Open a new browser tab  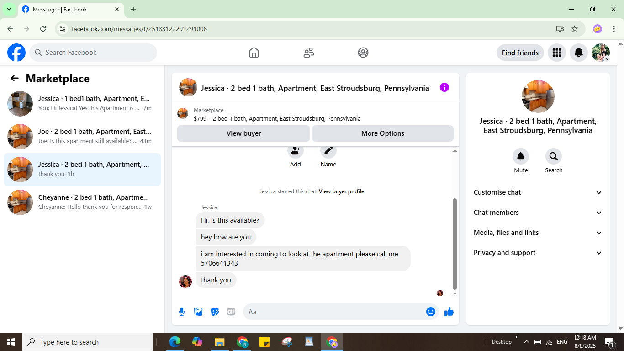[133, 9]
